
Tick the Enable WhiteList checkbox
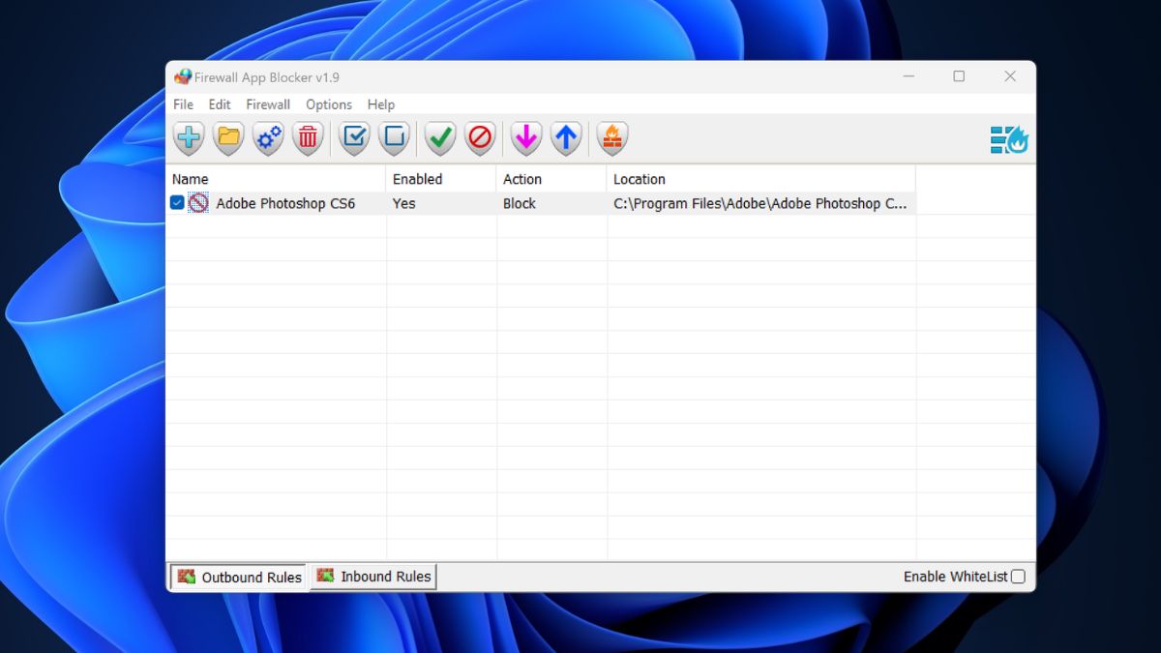[1018, 577]
